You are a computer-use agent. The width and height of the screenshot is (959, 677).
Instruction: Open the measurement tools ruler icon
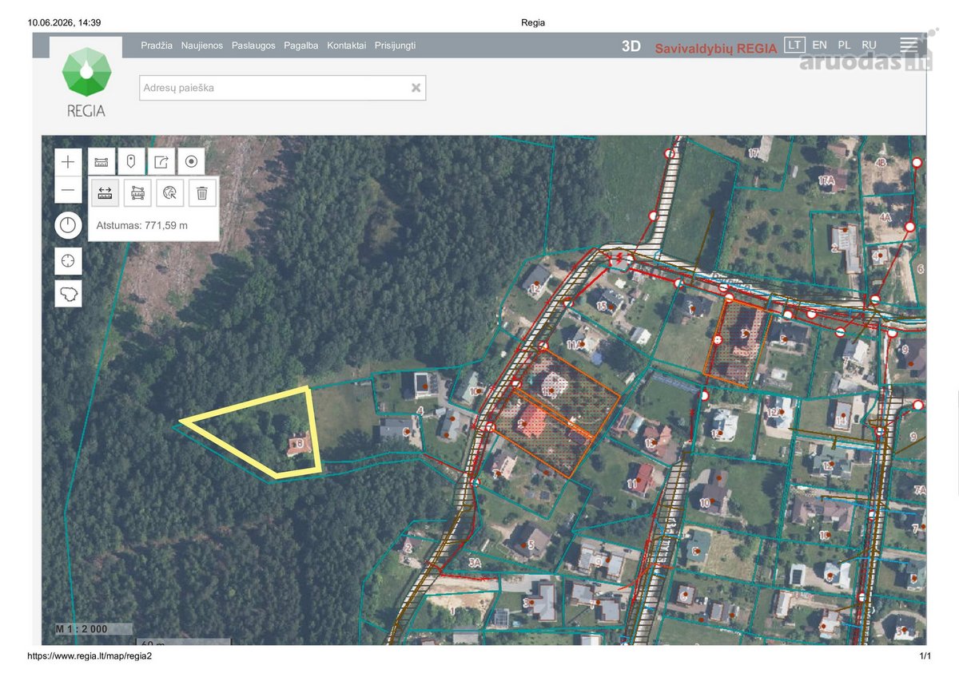(101, 162)
